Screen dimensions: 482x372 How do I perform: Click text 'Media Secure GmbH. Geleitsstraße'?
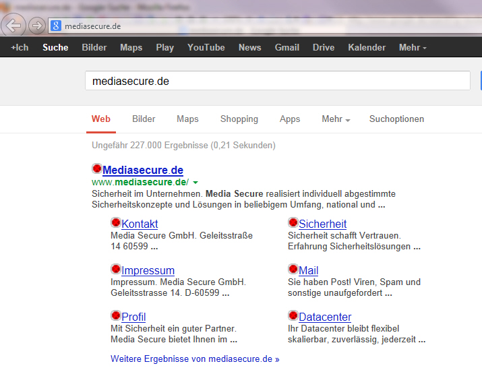[181, 236]
